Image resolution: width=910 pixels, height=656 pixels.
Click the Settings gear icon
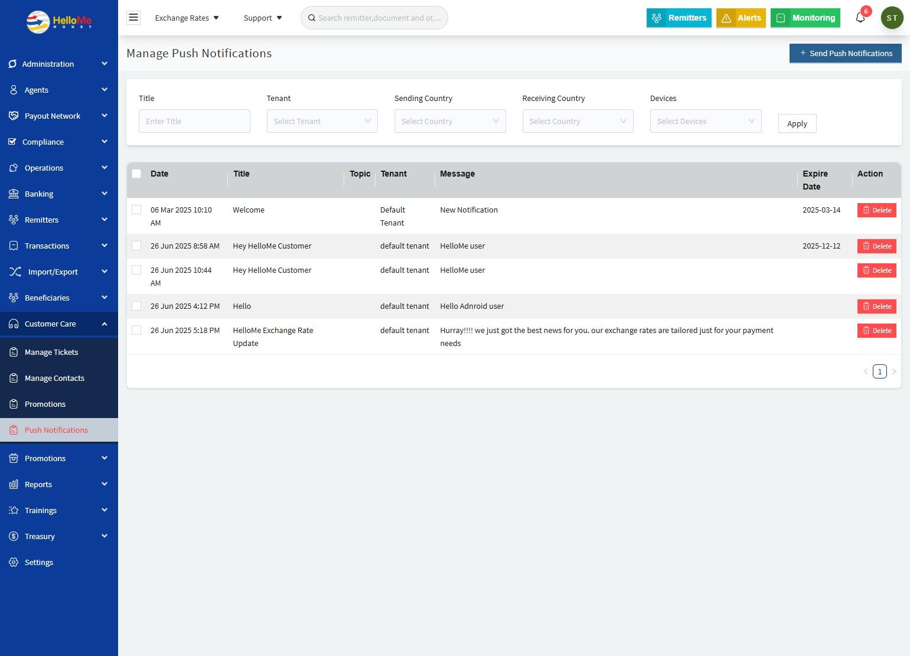(14, 562)
